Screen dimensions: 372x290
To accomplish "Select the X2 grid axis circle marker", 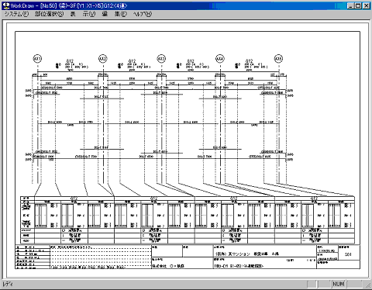I will pos(103,59).
